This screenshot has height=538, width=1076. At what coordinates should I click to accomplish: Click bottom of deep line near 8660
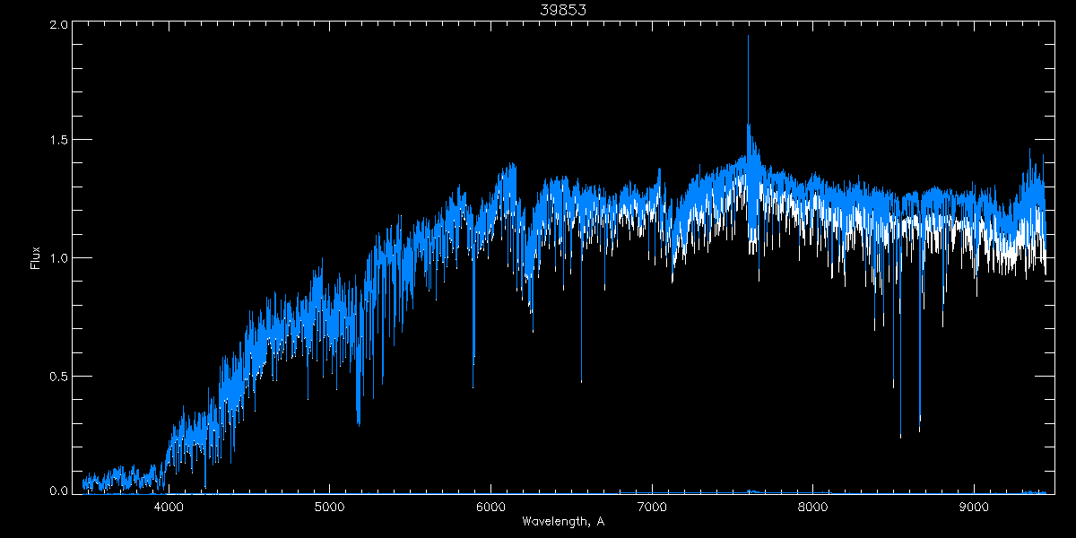point(919,431)
